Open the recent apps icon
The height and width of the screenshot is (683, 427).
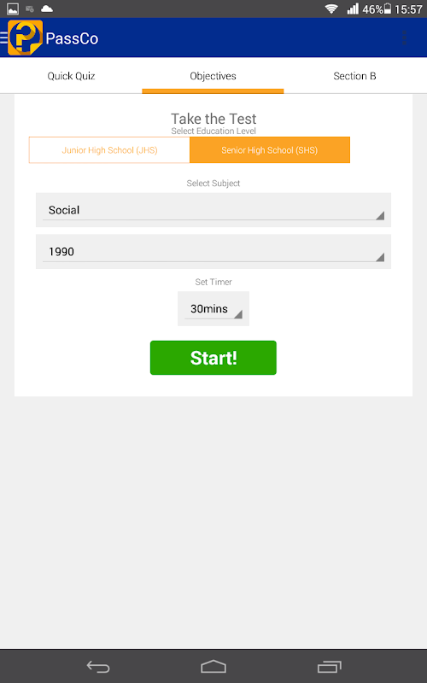tap(330, 667)
